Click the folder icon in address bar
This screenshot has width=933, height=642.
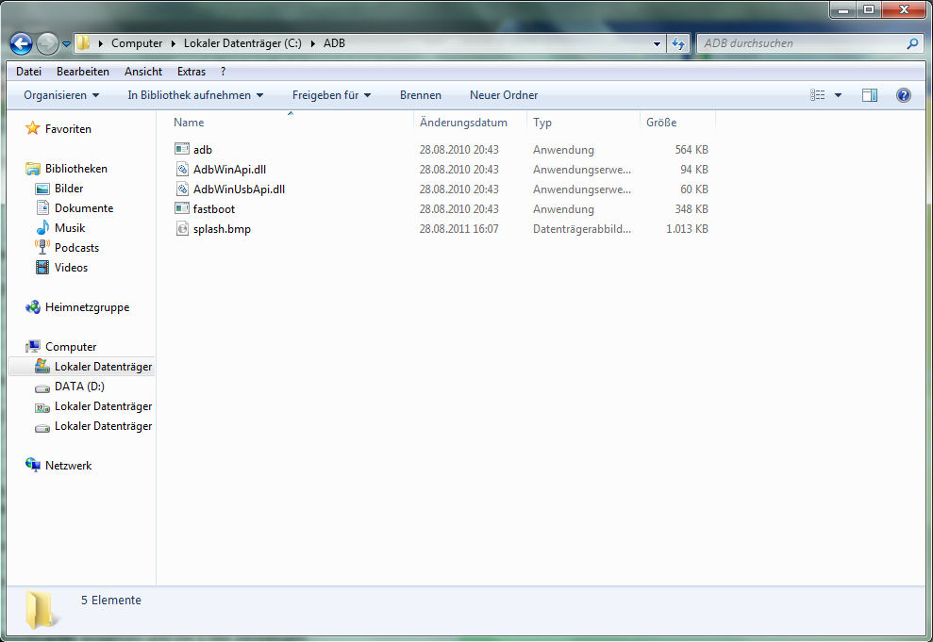pos(84,42)
